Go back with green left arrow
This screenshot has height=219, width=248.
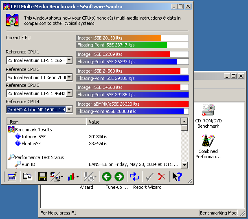(x=107, y=177)
